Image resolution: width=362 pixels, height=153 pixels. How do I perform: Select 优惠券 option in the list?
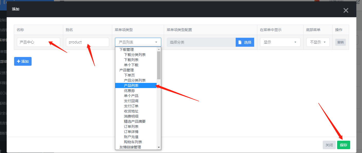[x=129, y=91]
